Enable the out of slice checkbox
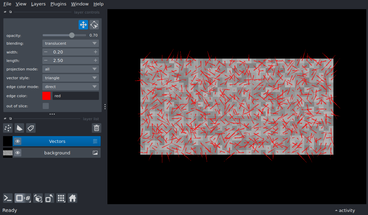 pos(46,106)
